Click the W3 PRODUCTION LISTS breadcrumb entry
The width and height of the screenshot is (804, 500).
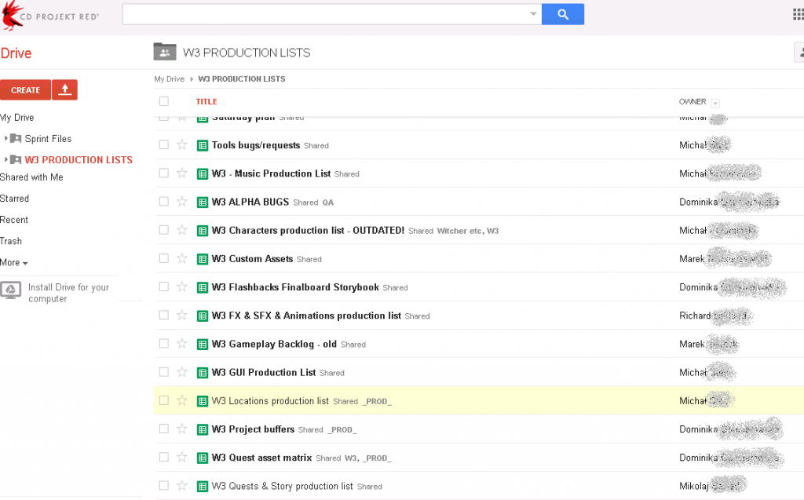242,79
